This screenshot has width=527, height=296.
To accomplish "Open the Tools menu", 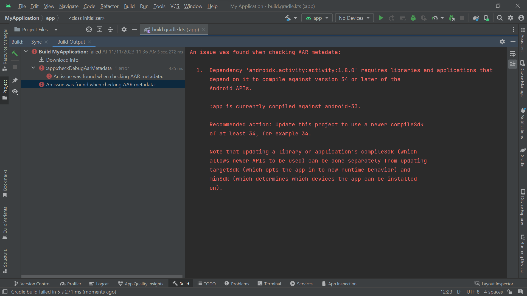I will click(x=159, y=6).
